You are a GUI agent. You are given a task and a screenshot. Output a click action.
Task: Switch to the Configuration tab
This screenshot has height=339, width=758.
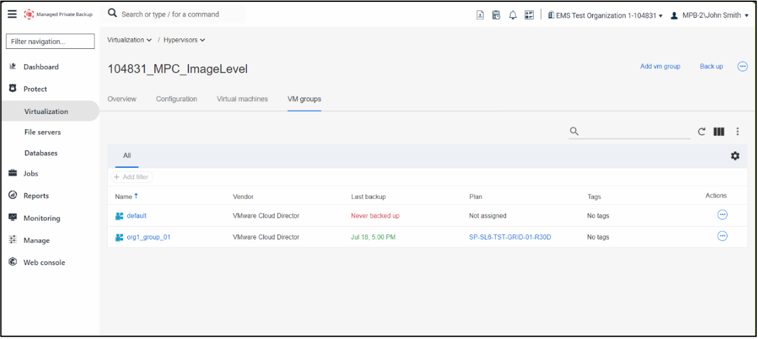(x=176, y=99)
